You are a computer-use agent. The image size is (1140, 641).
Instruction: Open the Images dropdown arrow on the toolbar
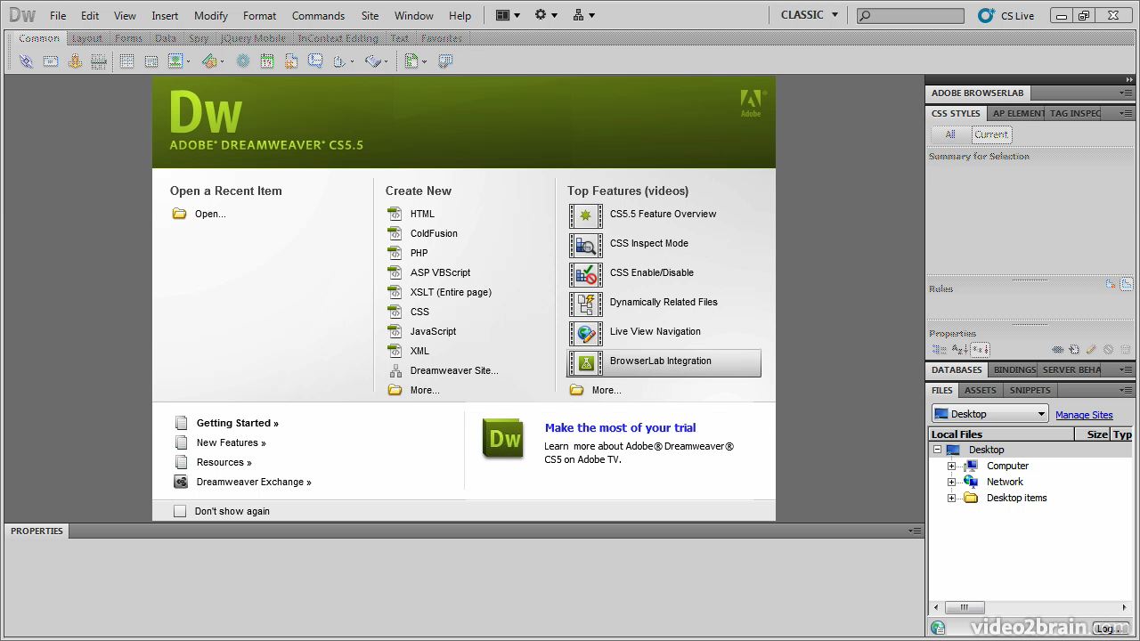coord(188,61)
